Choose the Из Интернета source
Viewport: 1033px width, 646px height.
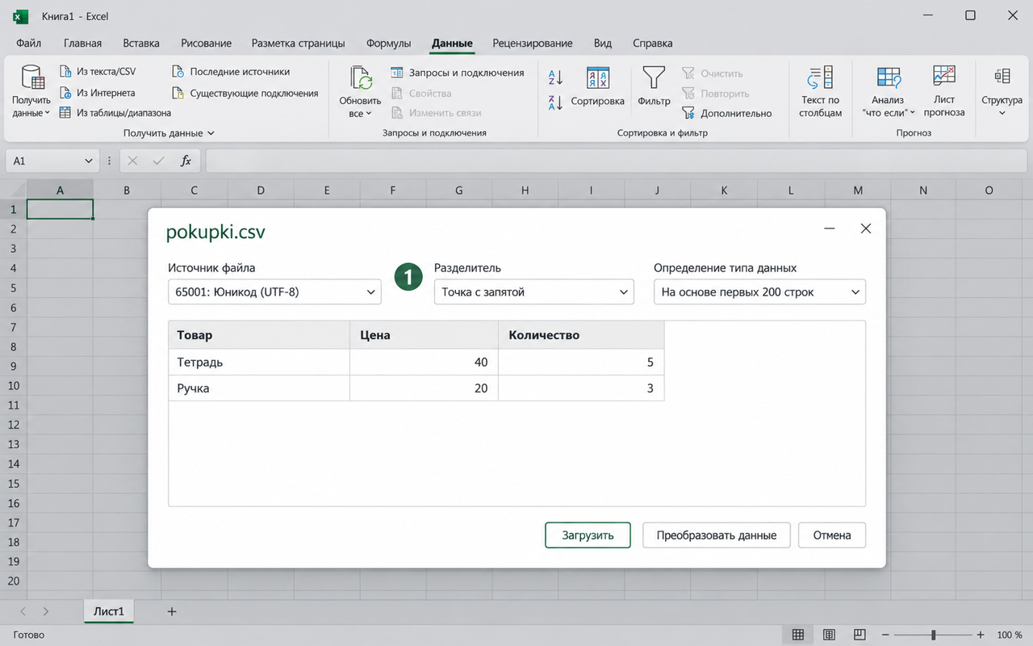click(x=98, y=93)
